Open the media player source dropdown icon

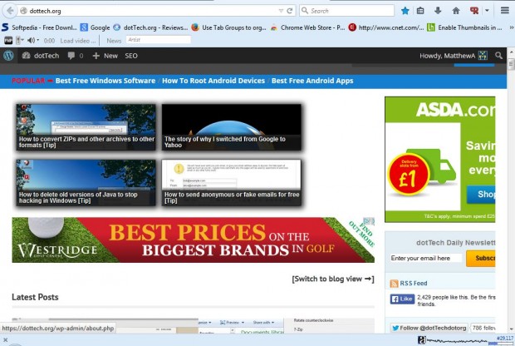coord(20,41)
